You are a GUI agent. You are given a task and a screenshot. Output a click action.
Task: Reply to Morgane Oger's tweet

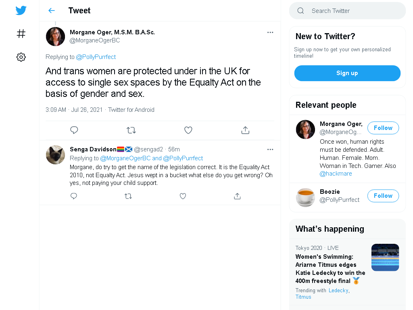point(74,130)
